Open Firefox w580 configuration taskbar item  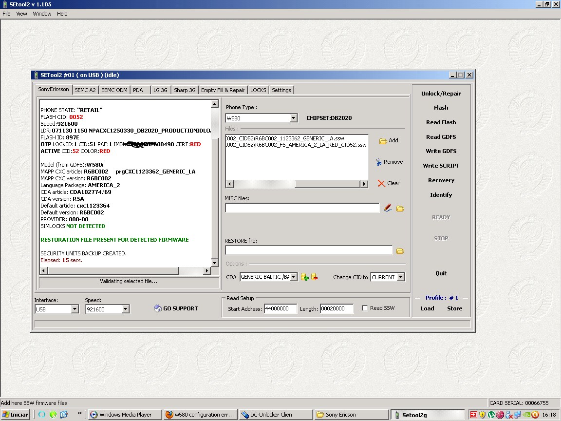(x=200, y=415)
